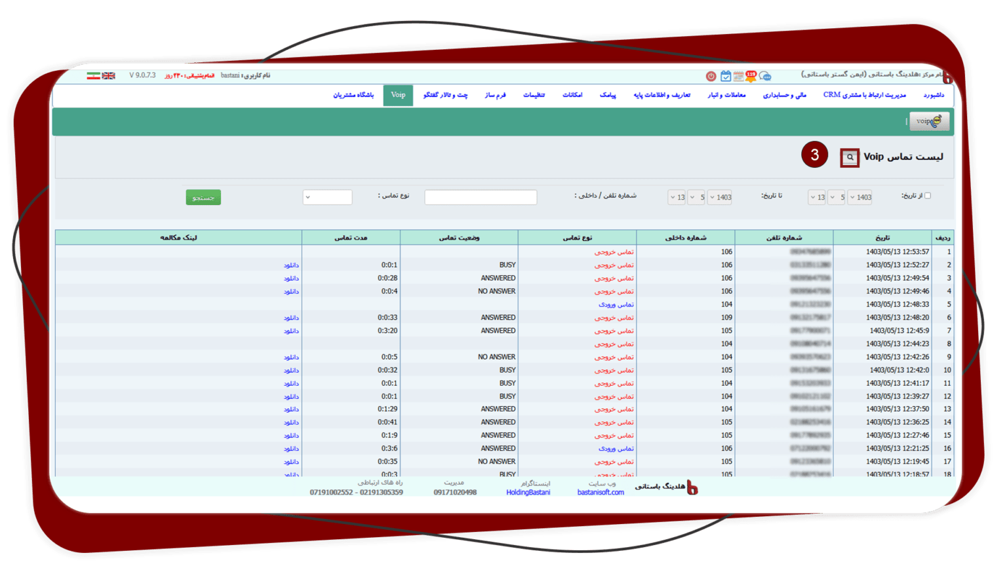Click تماس ورودی in row 16
Screen dimensions: 1007x566
coord(616,449)
